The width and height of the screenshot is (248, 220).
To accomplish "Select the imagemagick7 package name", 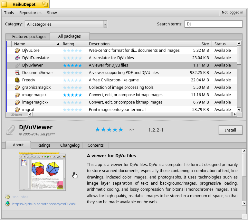I will click(35, 102).
